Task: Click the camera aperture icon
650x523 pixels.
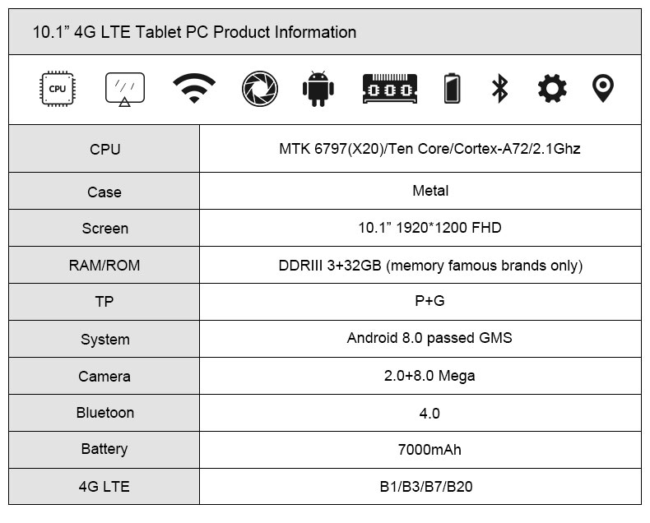Action: [x=260, y=89]
